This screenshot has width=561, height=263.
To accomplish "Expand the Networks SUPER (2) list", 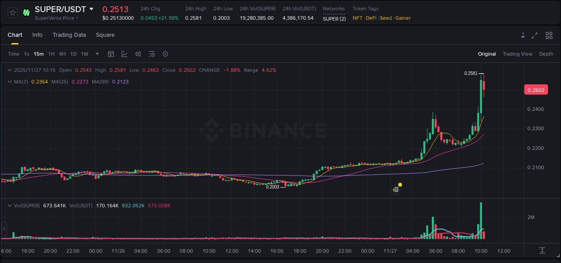I will pyautogui.click(x=334, y=18).
